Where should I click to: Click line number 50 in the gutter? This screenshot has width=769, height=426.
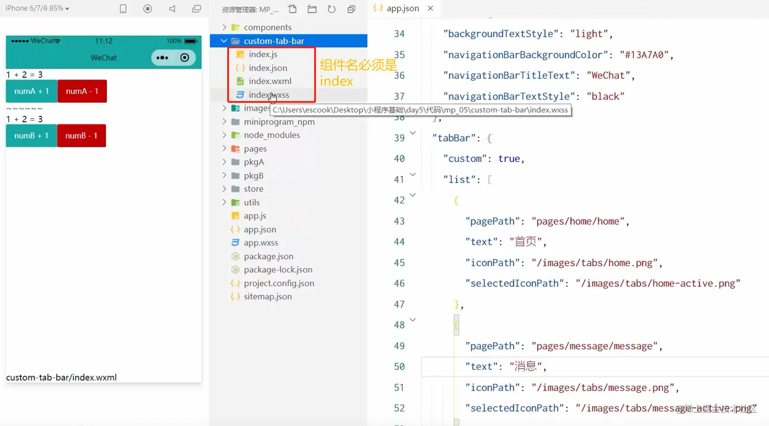coord(399,367)
